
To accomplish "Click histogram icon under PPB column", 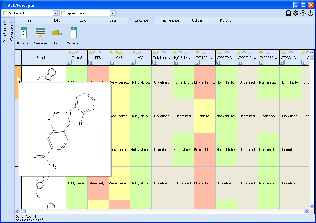I will (91, 63).
